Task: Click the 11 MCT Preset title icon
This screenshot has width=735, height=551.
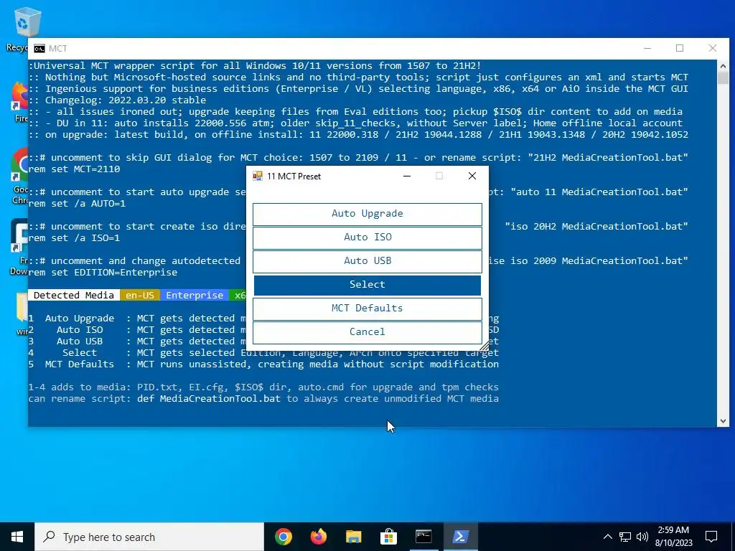Action: pos(258,176)
